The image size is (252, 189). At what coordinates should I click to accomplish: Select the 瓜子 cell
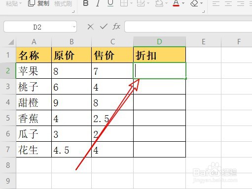coord(34,134)
